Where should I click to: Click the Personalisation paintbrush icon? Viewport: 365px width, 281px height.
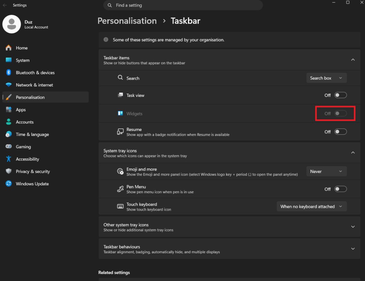[9, 97]
